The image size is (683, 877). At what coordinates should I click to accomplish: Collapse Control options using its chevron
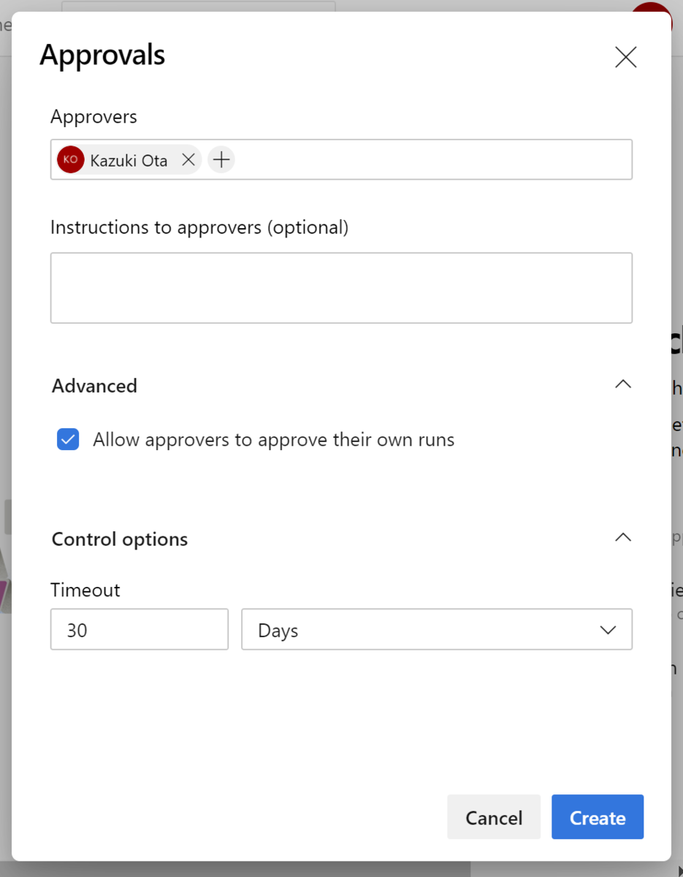click(x=622, y=538)
